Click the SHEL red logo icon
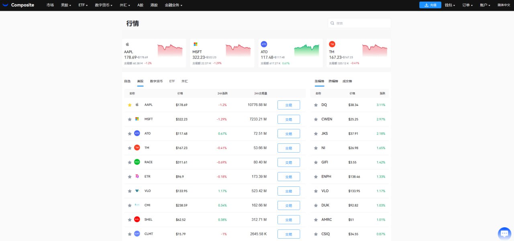The width and height of the screenshot is (514, 241). tap(137, 219)
